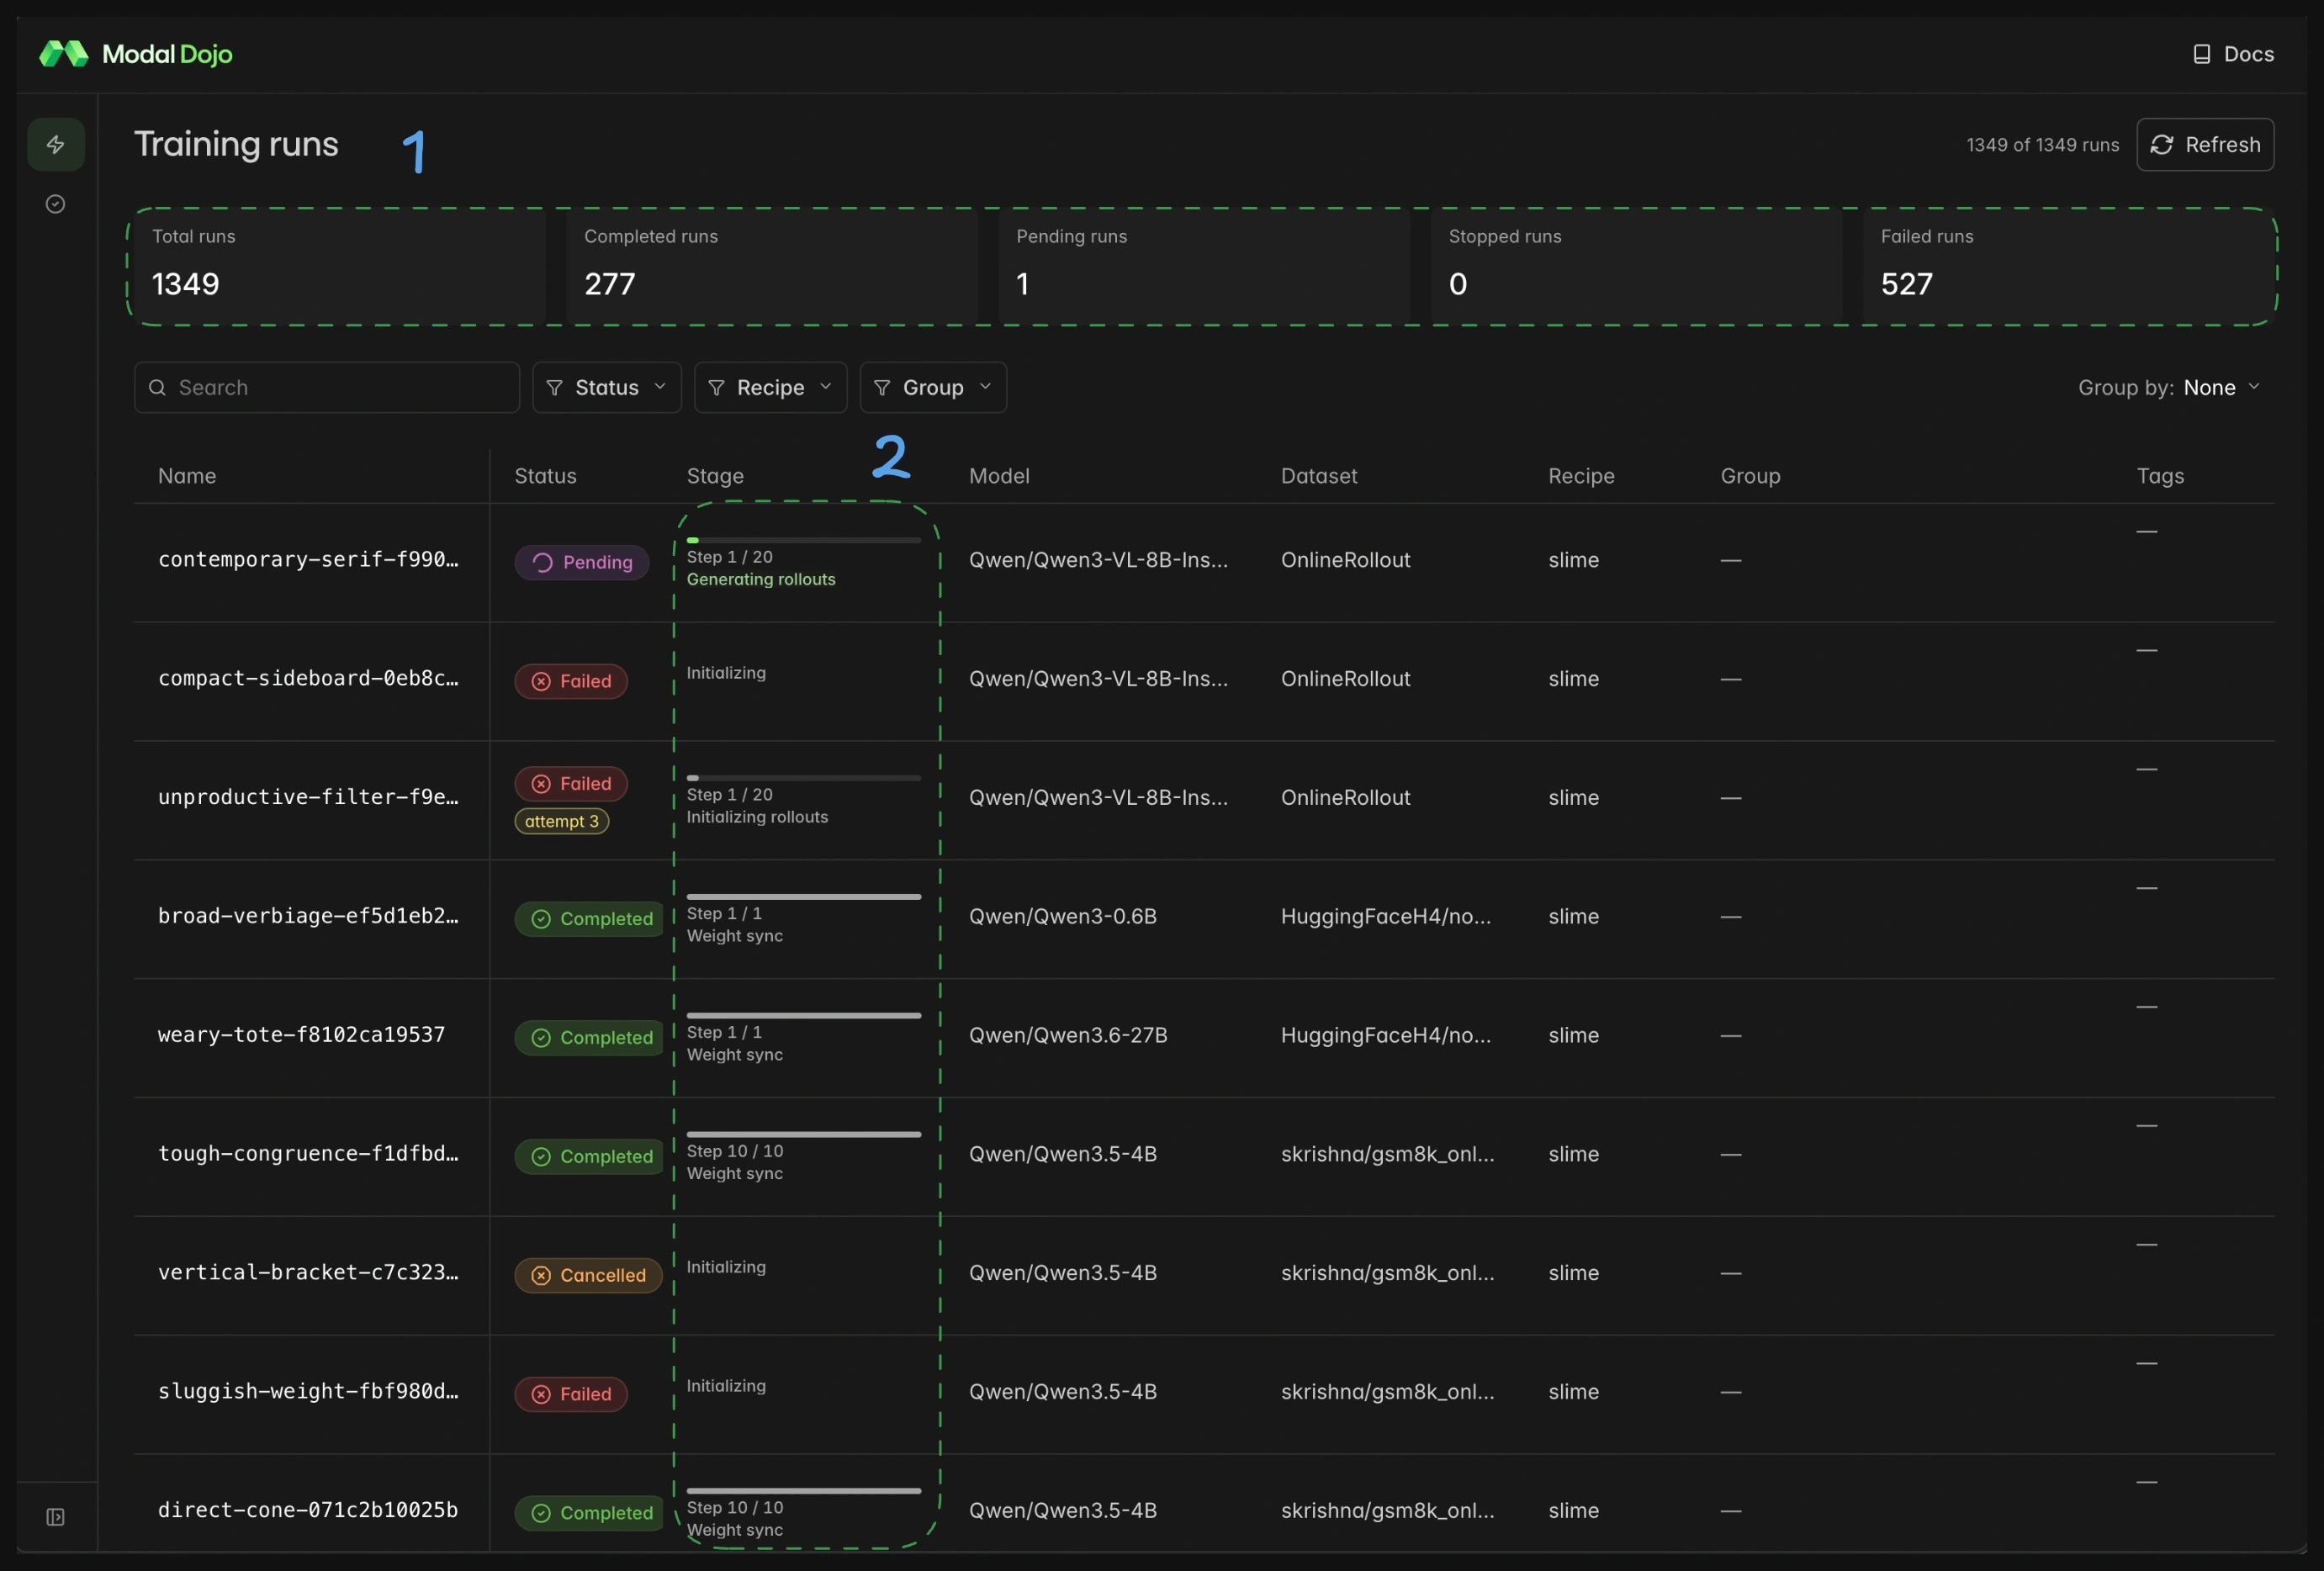The width and height of the screenshot is (2324, 1571).
Task: Click the Completed badge for broad-verbiage
Action: click(590, 919)
